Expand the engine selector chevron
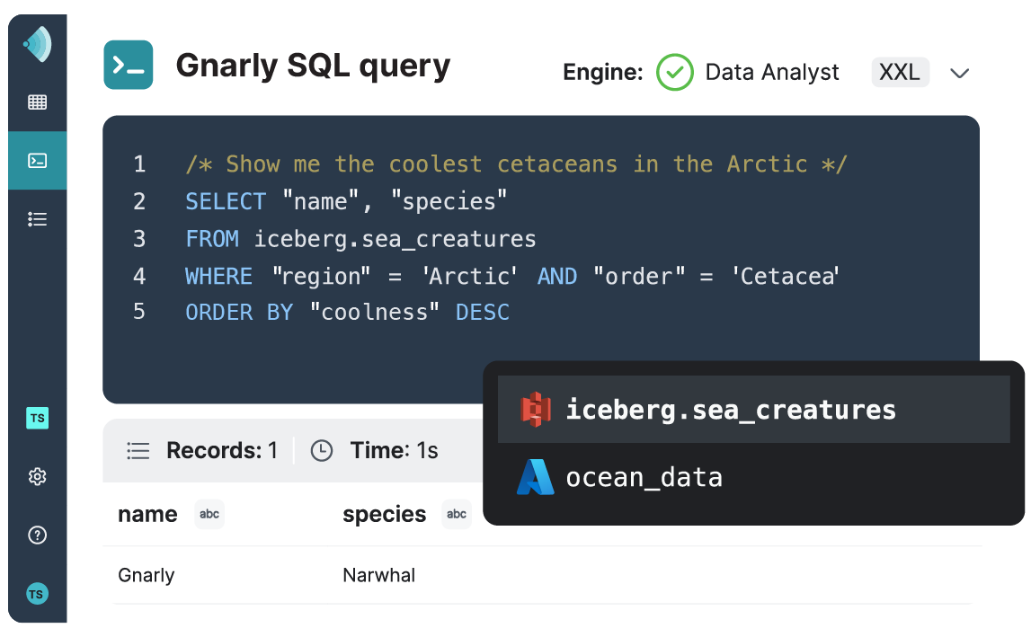 click(959, 73)
